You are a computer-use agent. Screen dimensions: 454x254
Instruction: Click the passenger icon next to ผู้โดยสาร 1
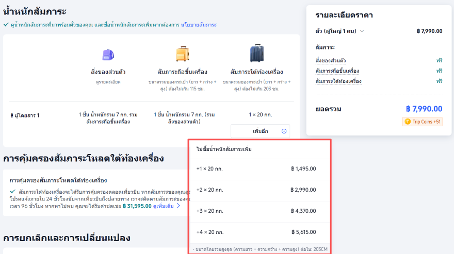pos(12,115)
